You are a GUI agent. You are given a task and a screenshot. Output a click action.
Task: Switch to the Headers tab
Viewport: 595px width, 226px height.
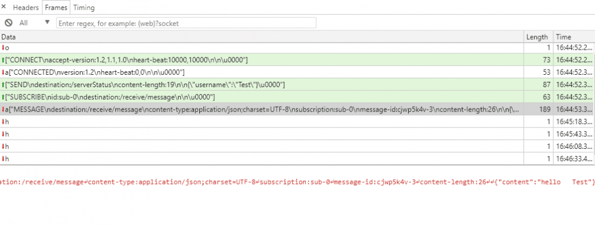[26, 8]
